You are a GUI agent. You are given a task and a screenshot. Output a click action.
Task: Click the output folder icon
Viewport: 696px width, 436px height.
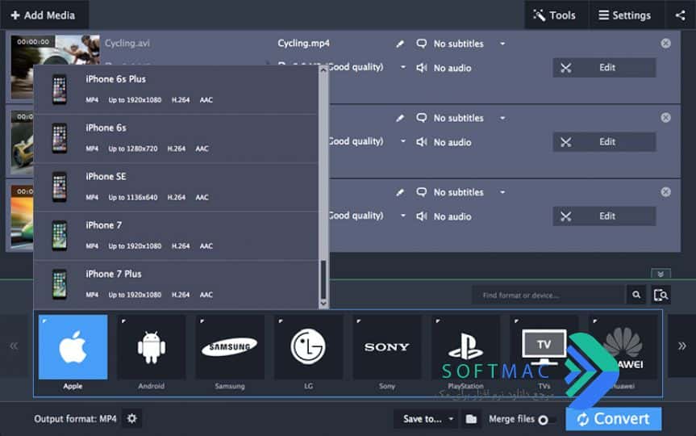471,419
